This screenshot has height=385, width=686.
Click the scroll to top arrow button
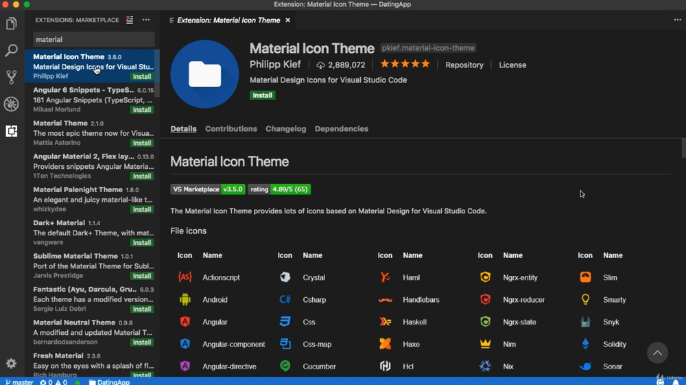tap(657, 353)
